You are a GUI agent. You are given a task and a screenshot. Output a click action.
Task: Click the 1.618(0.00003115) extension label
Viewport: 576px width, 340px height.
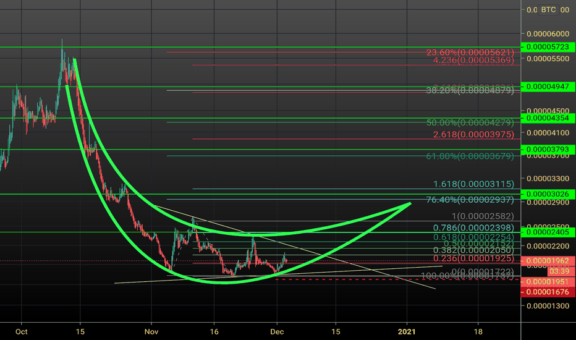[473, 184]
